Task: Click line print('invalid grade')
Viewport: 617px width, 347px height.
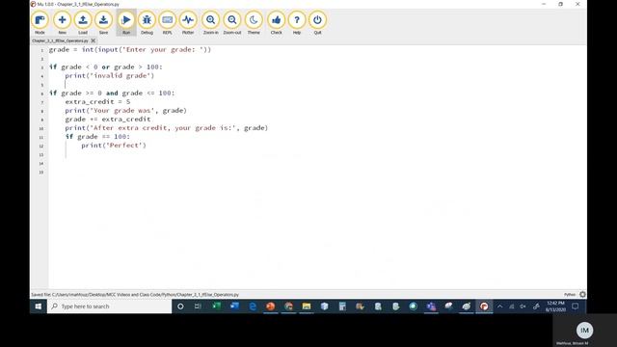Action: pyautogui.click(x=110, y=75)
